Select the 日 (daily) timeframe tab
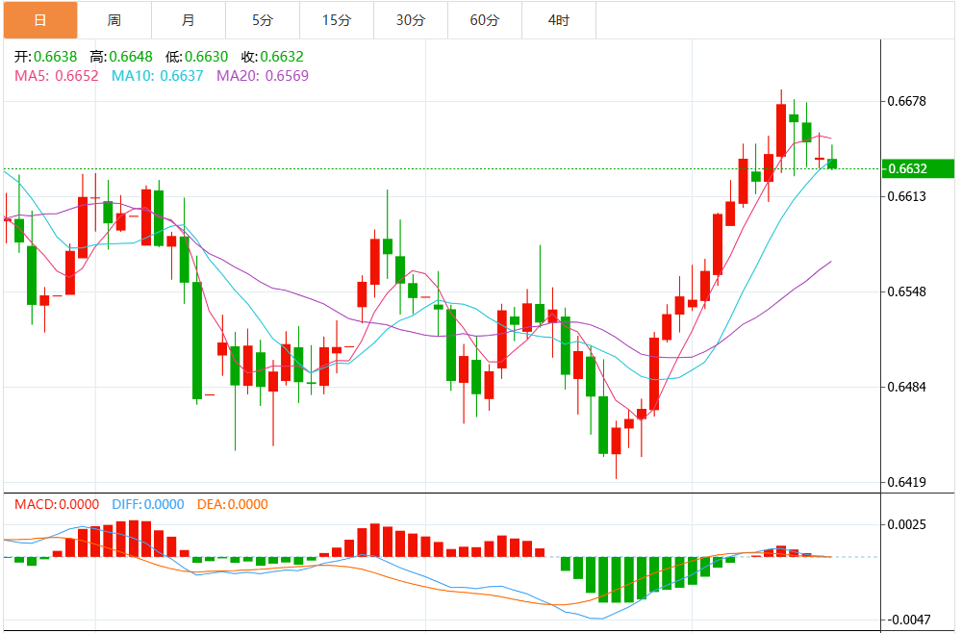Image resolution: width=962 pixels, height=633 pixels. point(39,20)
